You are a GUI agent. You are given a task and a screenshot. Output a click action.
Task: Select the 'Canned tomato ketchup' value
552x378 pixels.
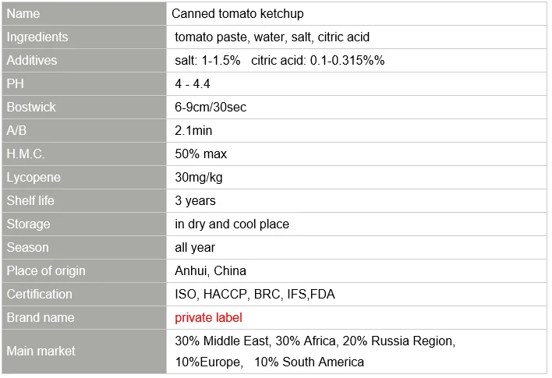238,14
